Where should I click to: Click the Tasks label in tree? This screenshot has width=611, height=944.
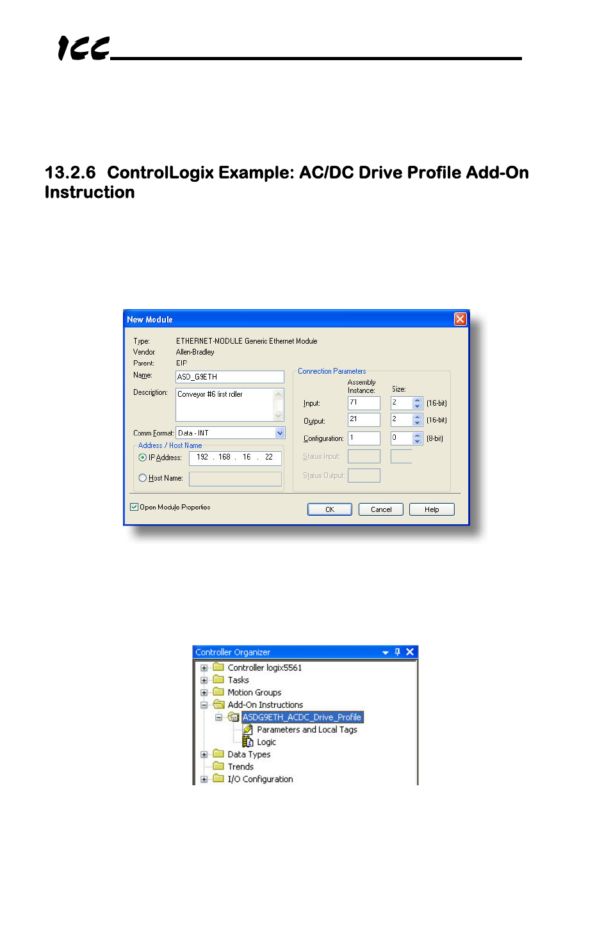click(x=238, y=680)
